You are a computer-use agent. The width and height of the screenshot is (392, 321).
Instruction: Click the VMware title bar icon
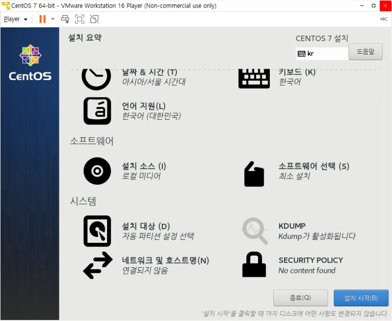(6, 6)
